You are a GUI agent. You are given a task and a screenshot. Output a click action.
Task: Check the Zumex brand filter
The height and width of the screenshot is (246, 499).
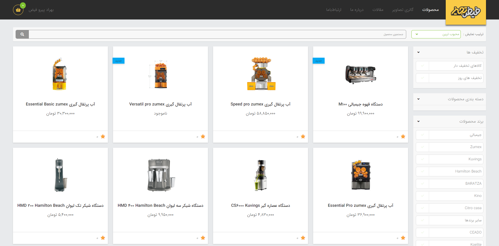tap(422, 147)
